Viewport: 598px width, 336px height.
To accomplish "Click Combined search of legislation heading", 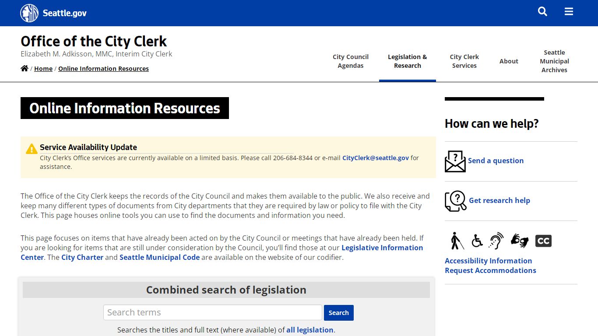I will pos(226,290).
